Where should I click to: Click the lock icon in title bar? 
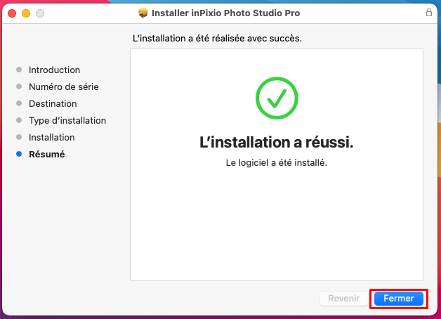(428, 13)
